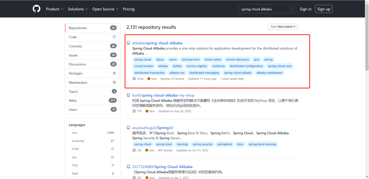The image size is (369, 179).
Task: Click repo icon beside 2227324689/Spring-Cloud-Alibaba-
Action: pos(128,167)
